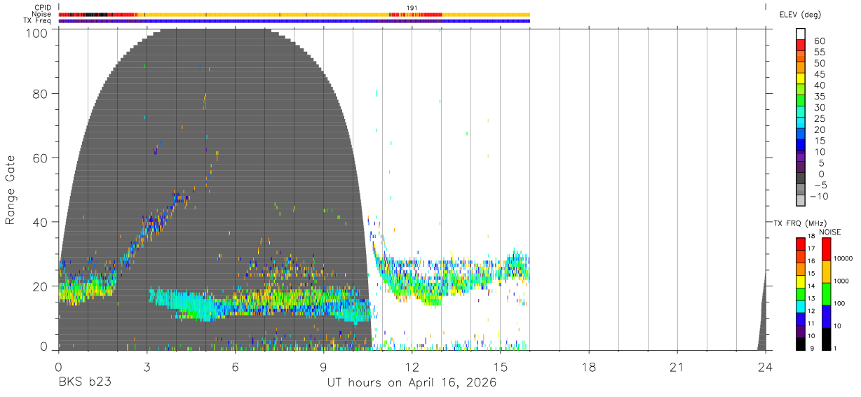The image size is (861, 397).
Task: Click the 'TX Freq' row label
Action: [x=38, y=21]
